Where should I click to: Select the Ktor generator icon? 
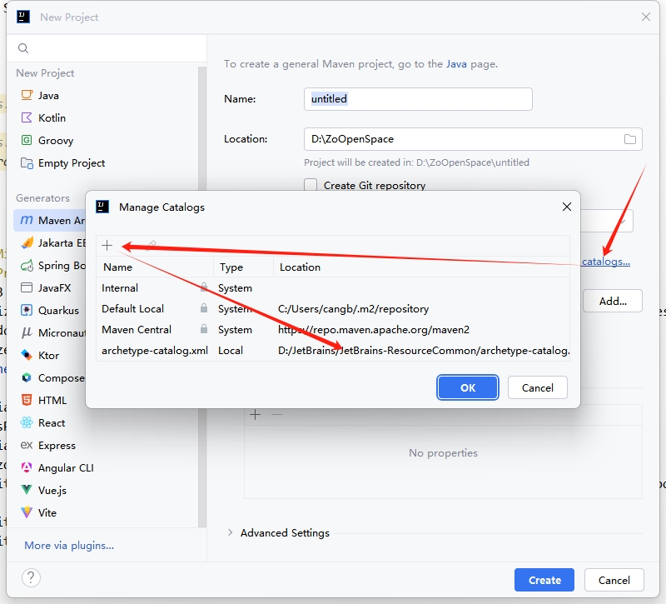tap(27, 355)
